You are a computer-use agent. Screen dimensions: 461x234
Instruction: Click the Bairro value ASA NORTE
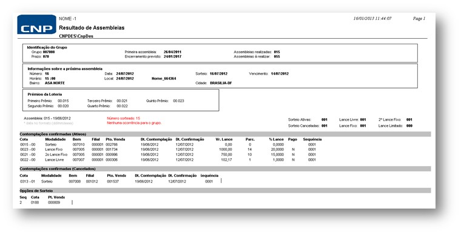tap(55, 83)
